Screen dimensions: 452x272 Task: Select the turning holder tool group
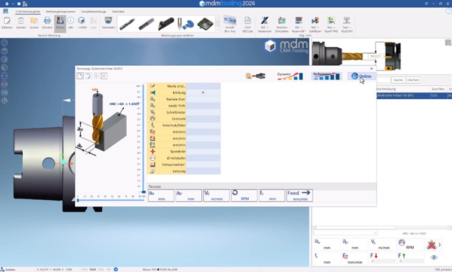[x=166, y=24]
